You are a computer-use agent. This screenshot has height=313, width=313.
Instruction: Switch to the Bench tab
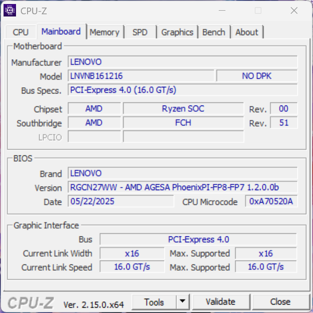pyautogui.click(x=214, y=32)
